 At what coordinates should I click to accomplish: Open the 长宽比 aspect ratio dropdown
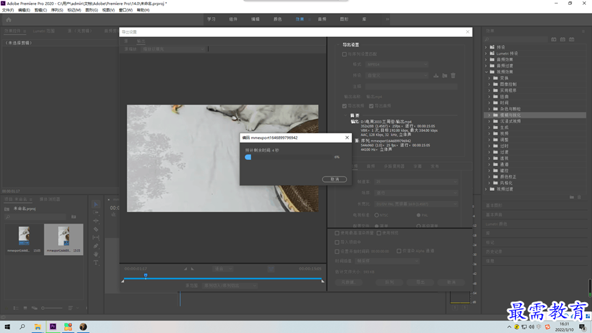416,204
